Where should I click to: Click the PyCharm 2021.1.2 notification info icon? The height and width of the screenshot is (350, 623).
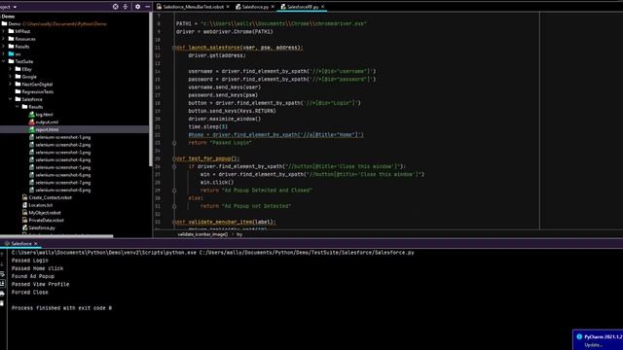[579, 336]
